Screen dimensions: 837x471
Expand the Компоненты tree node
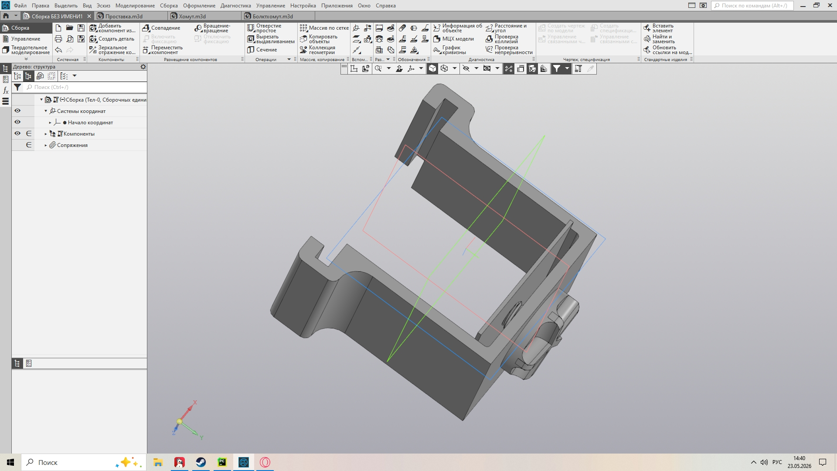[x=46, y=134]
